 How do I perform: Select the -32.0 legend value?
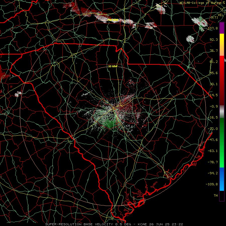click(213, 129)
